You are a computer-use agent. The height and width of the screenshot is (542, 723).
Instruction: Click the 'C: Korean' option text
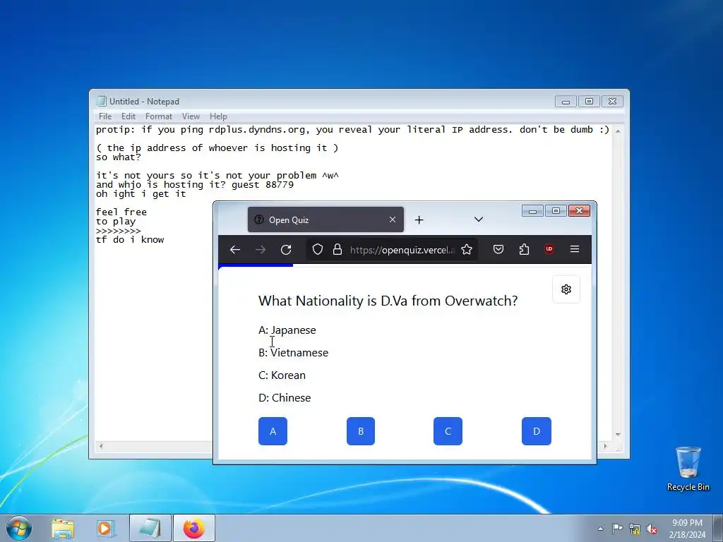(282, 375)
